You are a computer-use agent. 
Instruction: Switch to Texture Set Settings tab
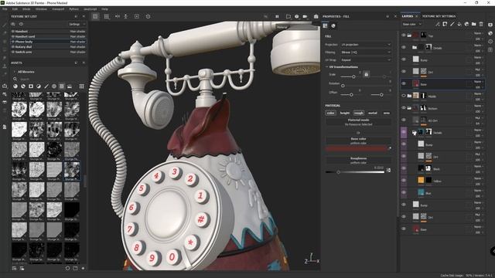tap(439, 16)
